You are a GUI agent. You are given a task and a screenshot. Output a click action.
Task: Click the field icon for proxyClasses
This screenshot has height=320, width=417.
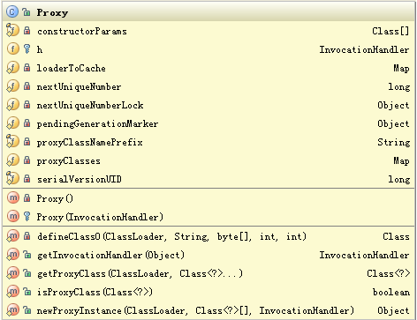[12, 160]
